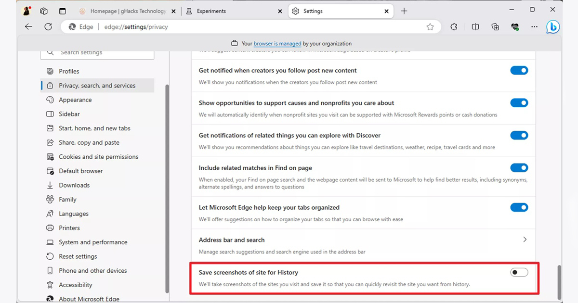Select the Settings tab

[341, 11]
